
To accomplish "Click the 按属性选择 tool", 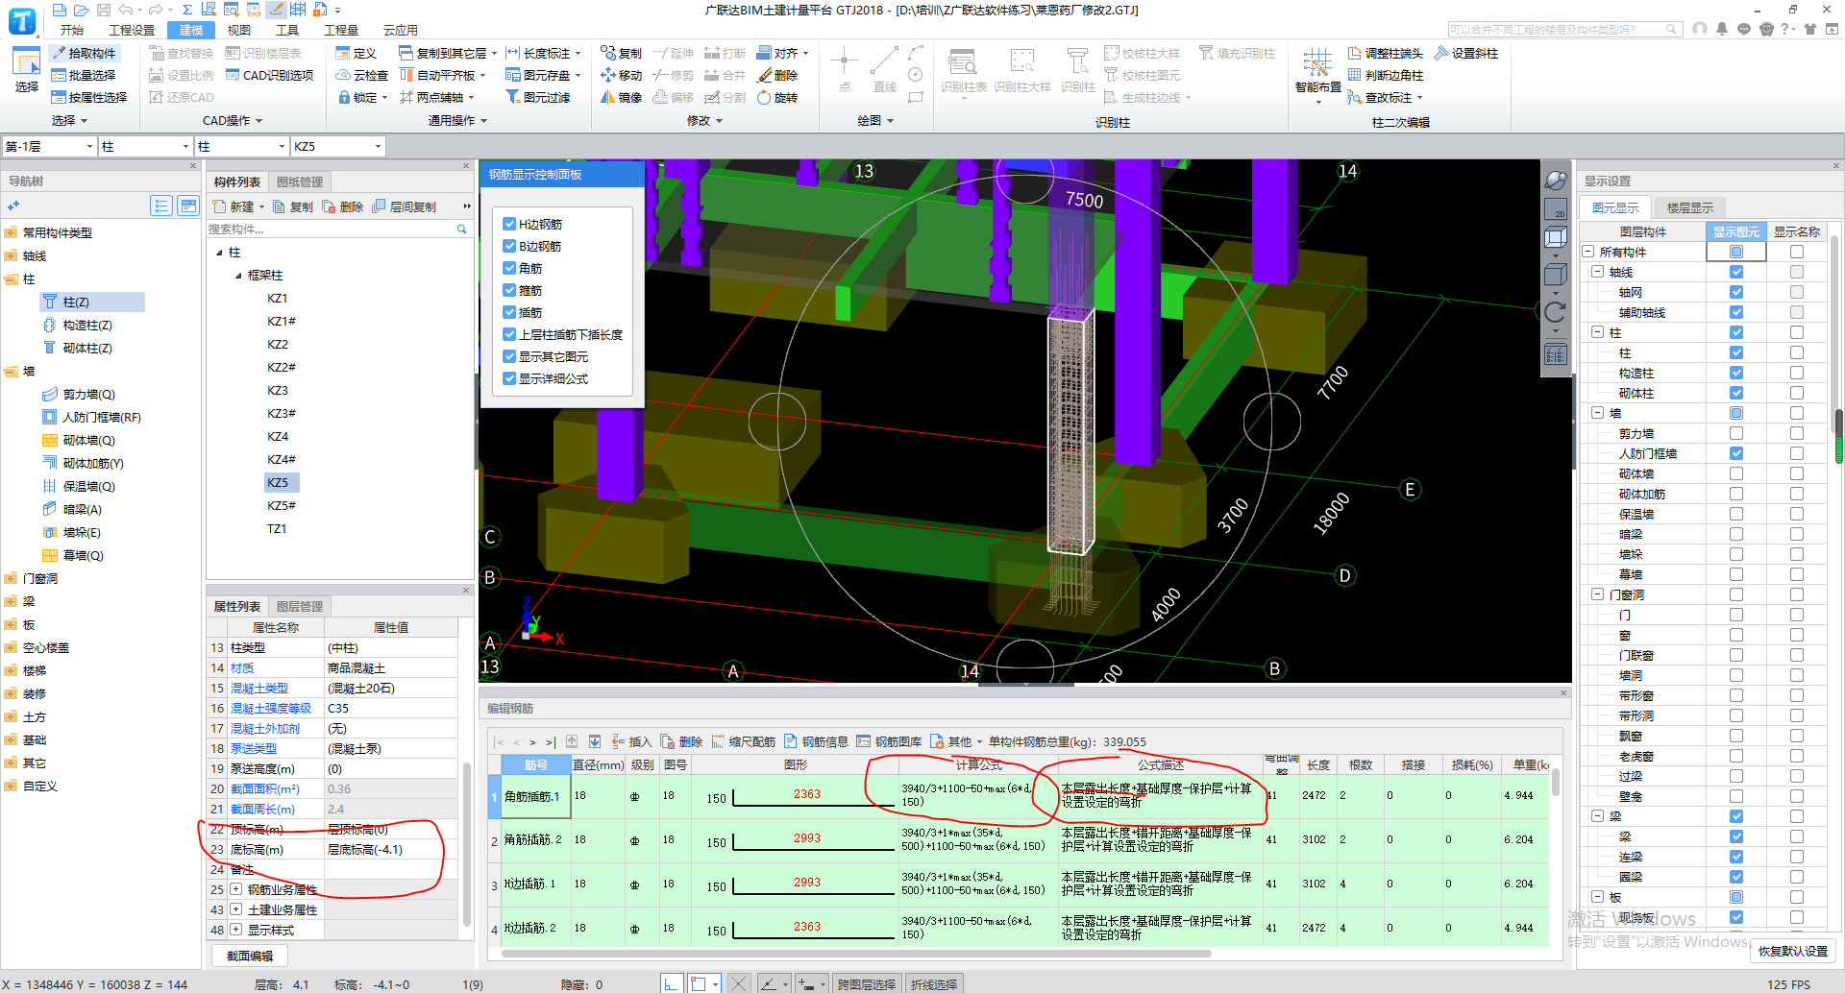I will (89, 97).
